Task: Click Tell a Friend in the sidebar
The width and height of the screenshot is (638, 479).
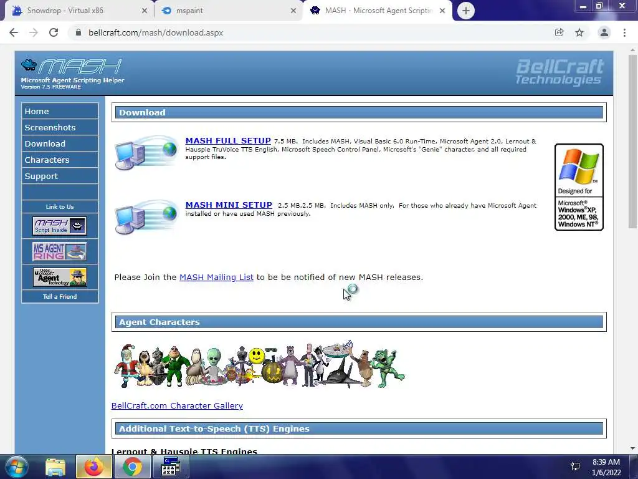Action: (60, 296)
